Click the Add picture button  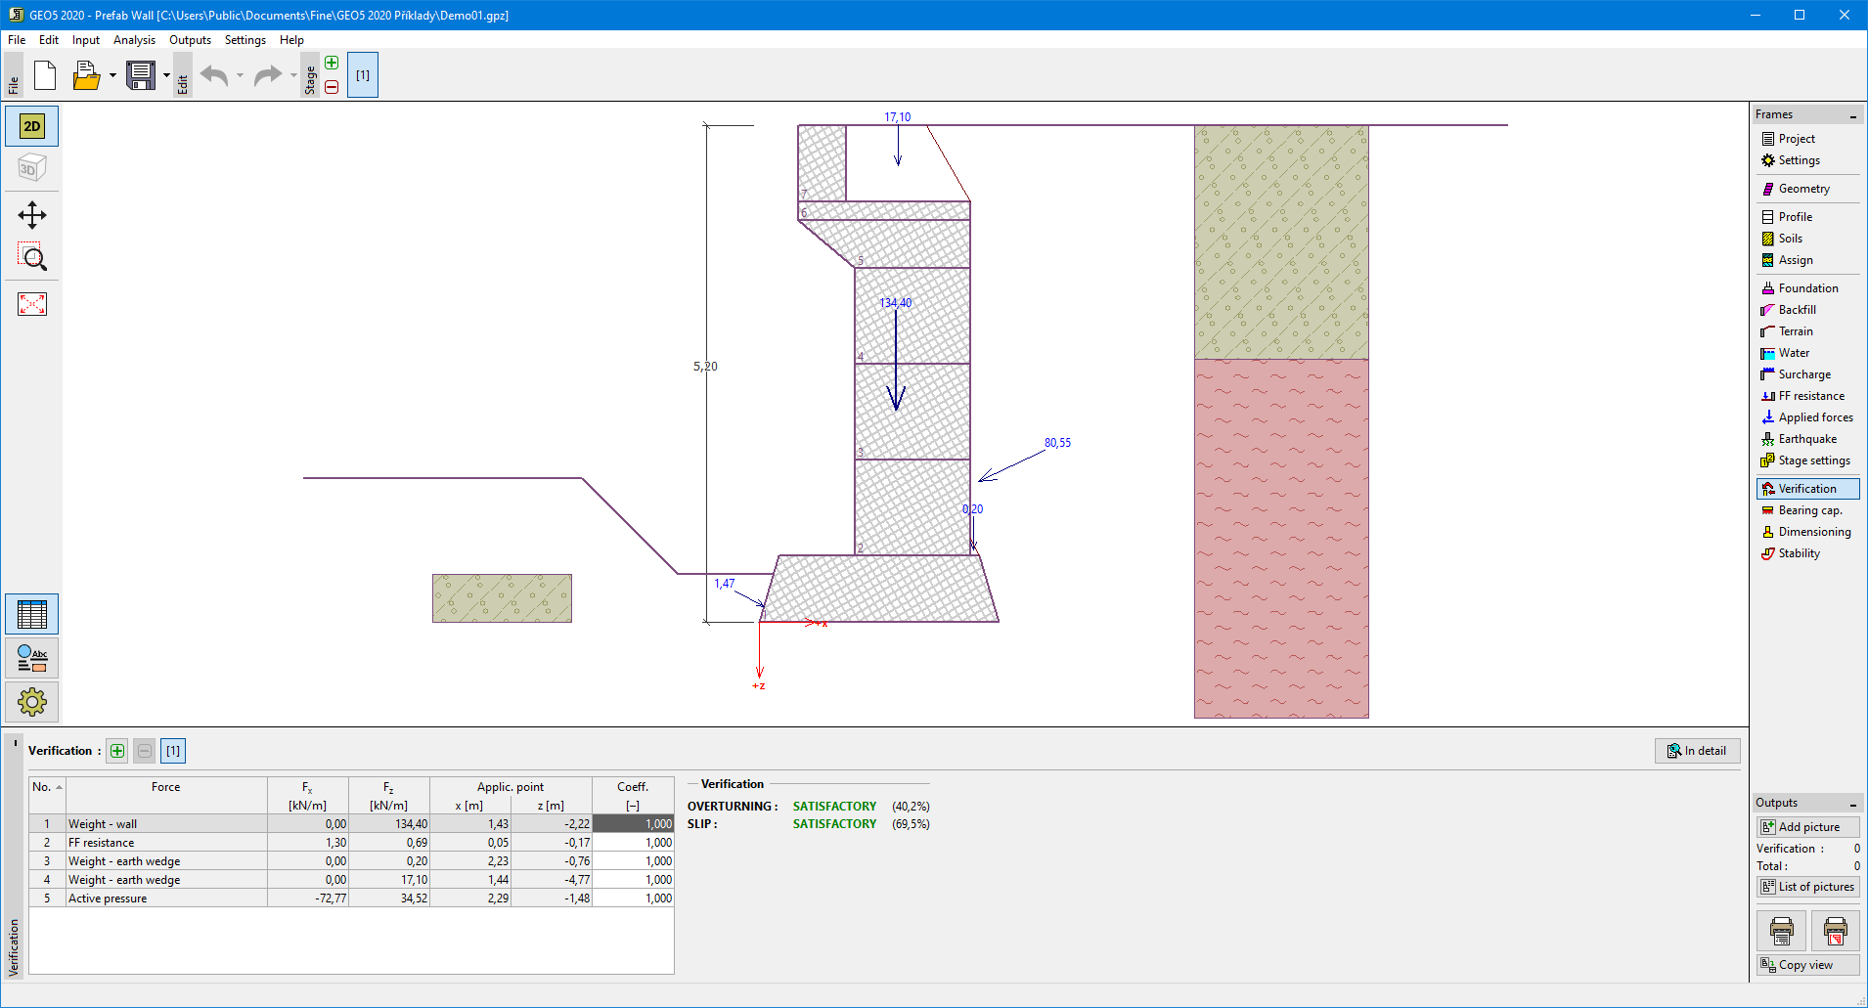1807,827
